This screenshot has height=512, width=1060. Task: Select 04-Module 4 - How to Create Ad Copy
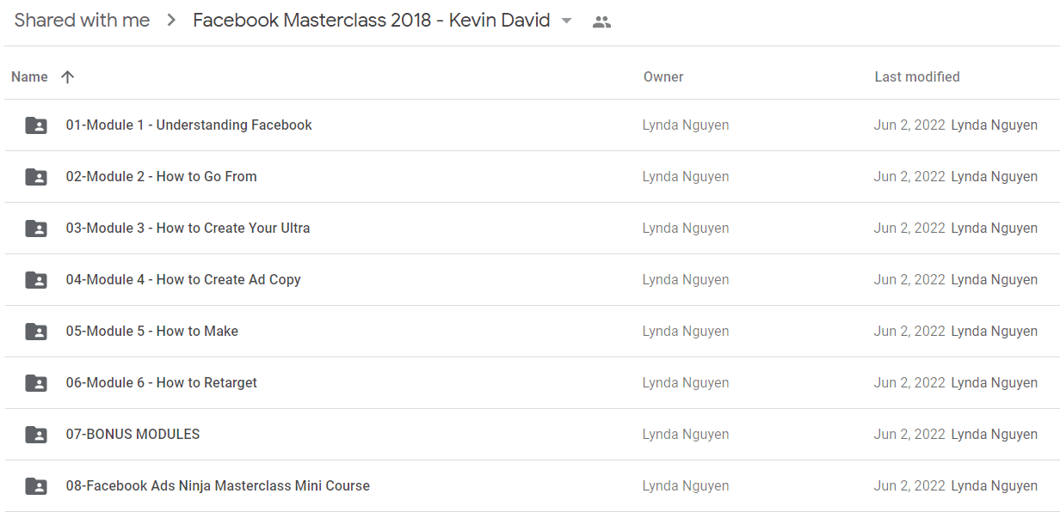pos(183,280)
